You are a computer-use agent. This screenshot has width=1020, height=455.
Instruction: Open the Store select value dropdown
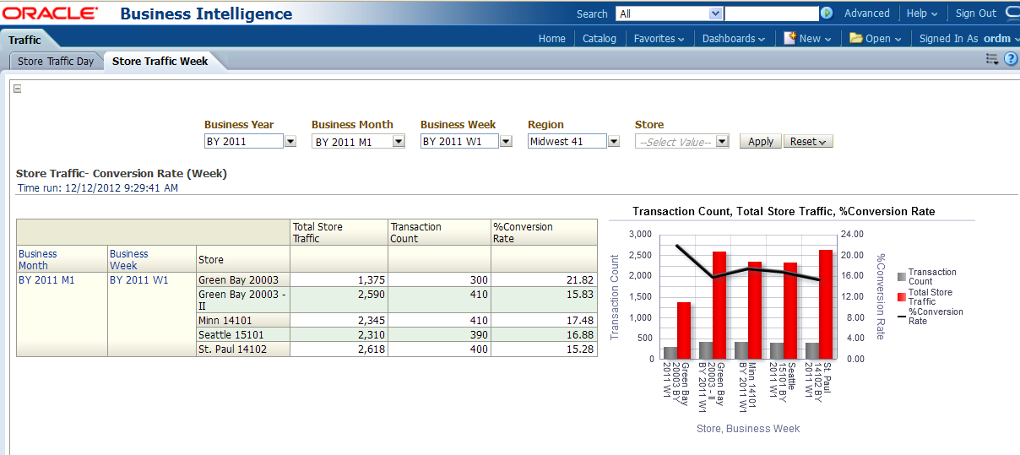pyautogui.click(x=722, y=142)
